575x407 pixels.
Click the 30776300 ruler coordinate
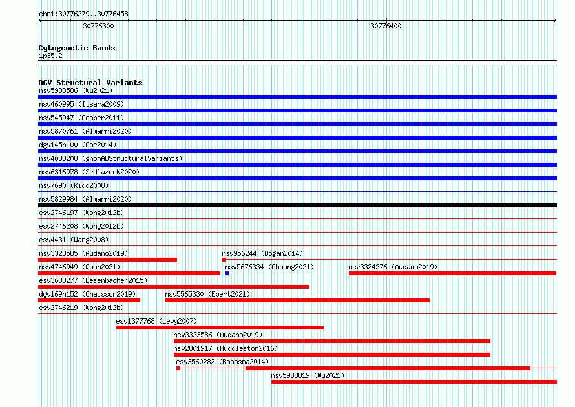coord(98,26)
